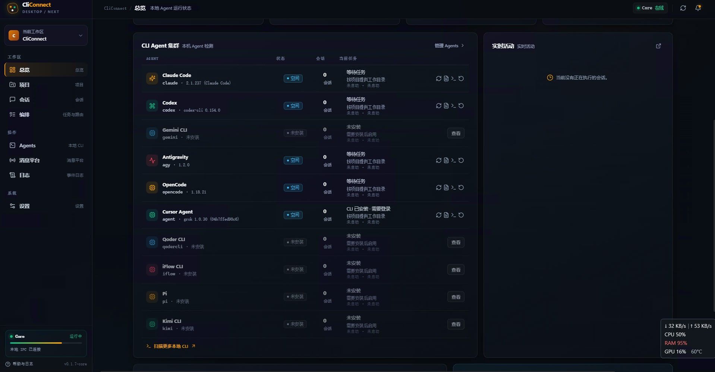Click the OpenCode agent name
Screen dimensions: 715x372
click(174, 185)
